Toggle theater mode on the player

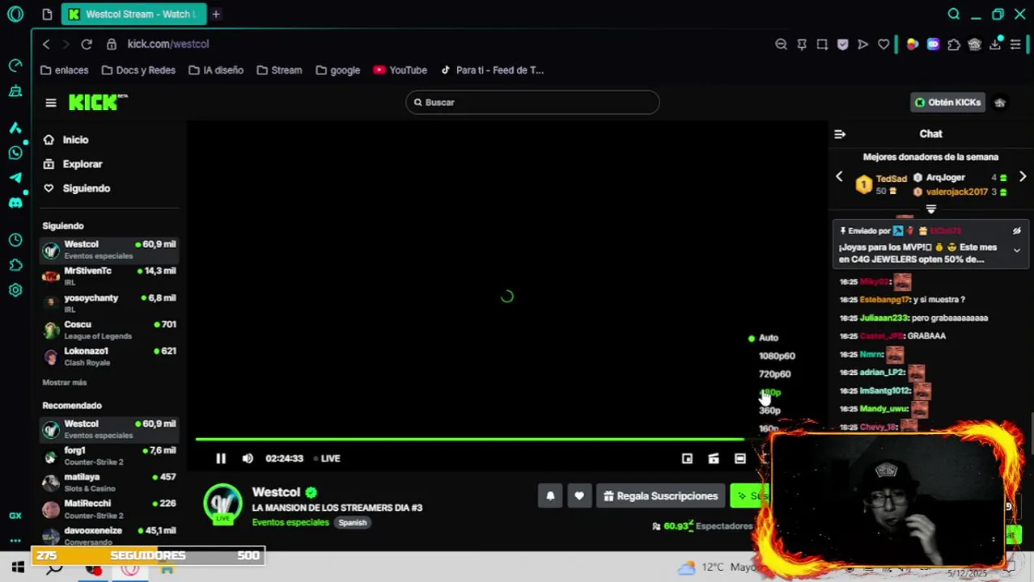tap(739, 458)
